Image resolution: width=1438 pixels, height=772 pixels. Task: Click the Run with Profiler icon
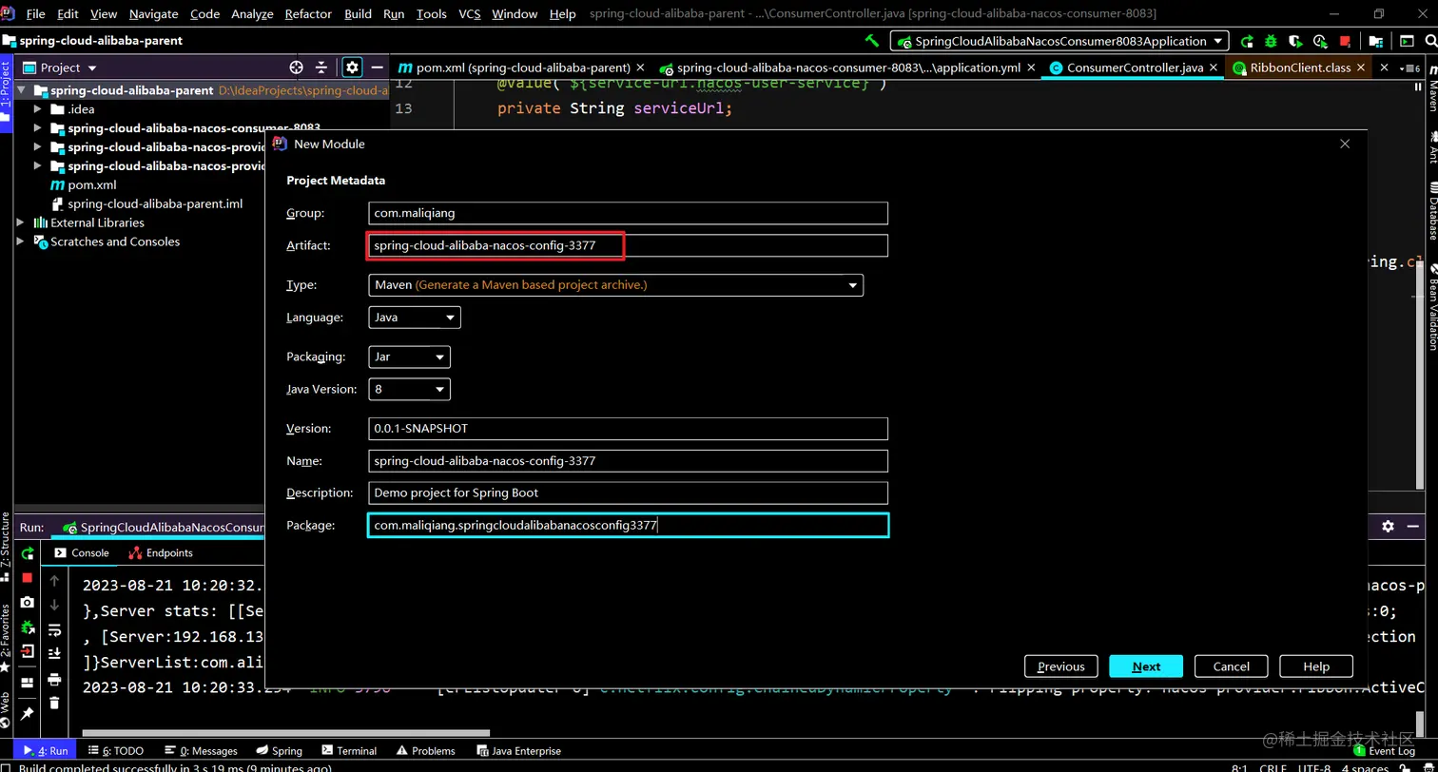1320,42
